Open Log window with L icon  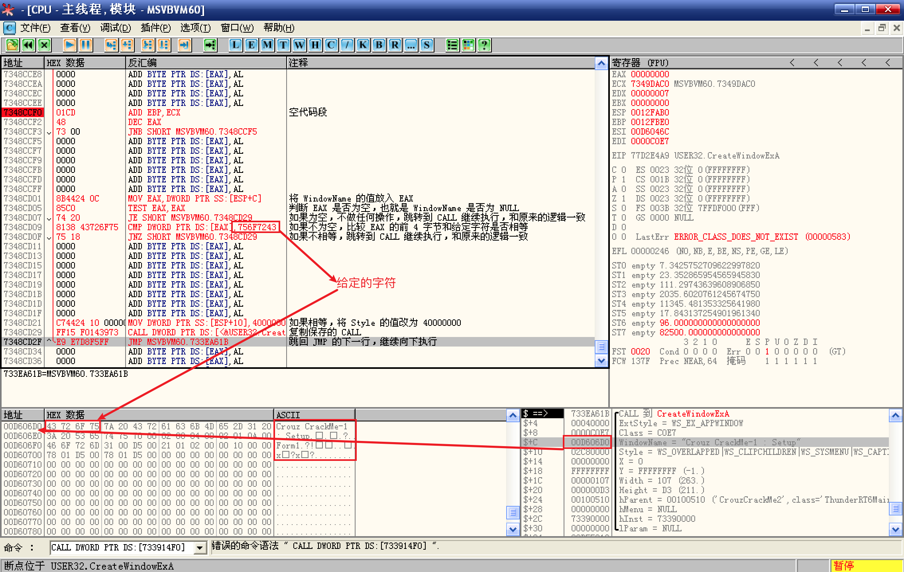click(x=236, y=45)
